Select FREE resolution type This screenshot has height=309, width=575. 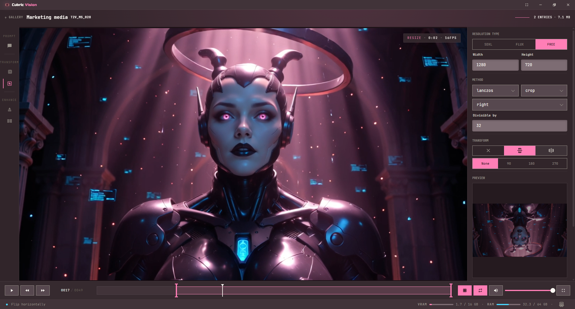pyautogui.click(x=551, y=44)
